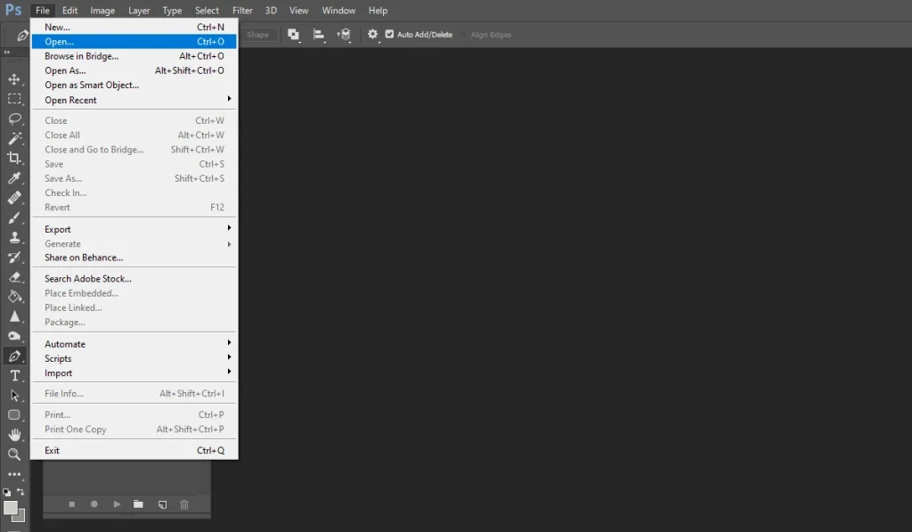Click the play triangle in Actions panel

pyautogui.click(x=117, y=504)
